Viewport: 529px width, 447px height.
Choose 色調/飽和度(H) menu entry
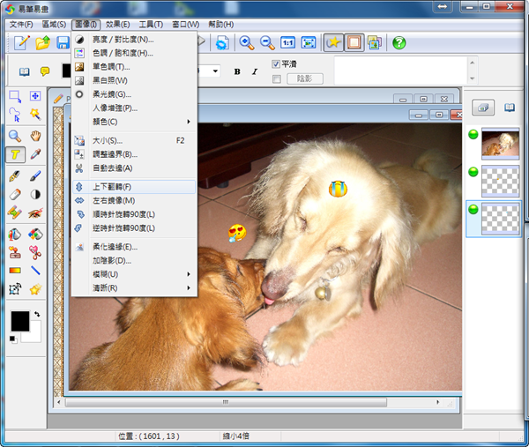coord(134,53)
